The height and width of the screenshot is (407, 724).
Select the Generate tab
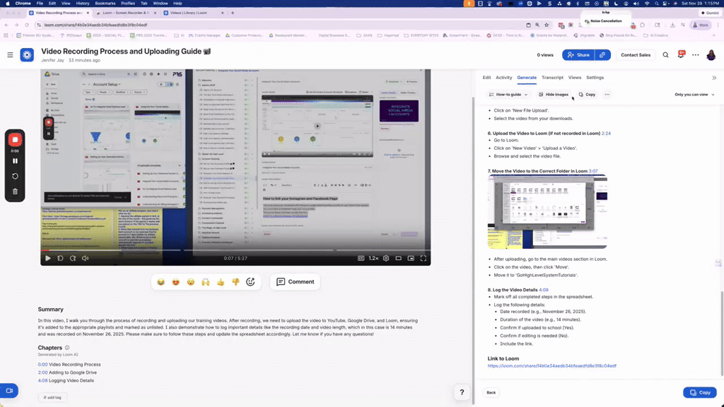[527, 78]
